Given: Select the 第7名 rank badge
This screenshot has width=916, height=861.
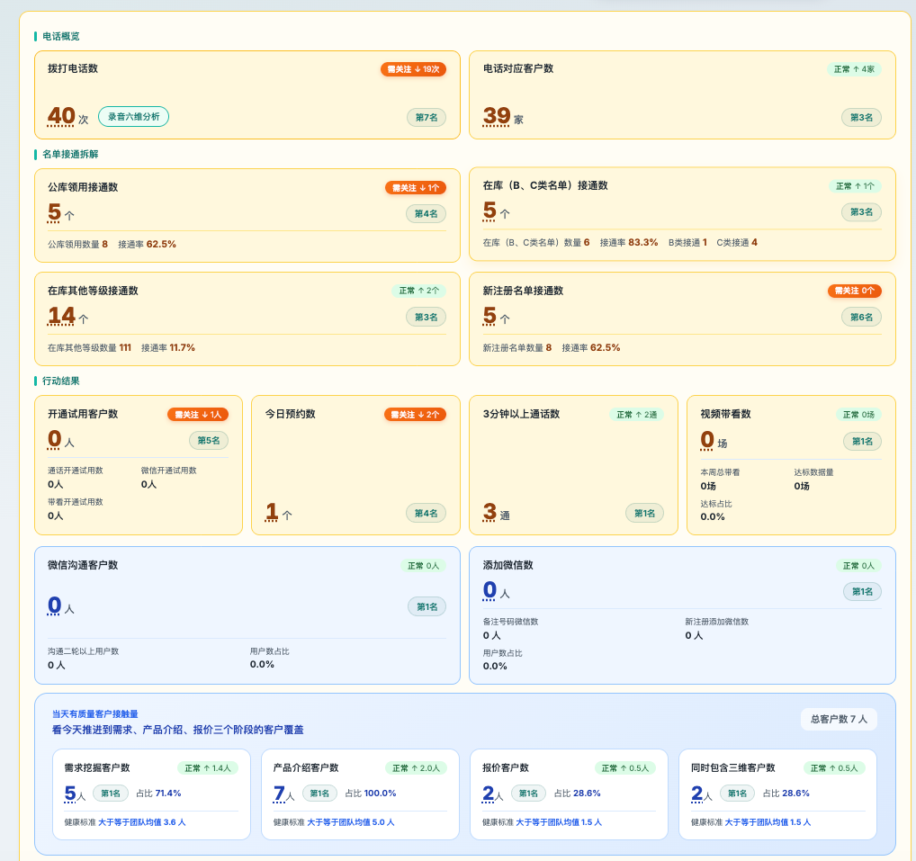Looking at the screenshot, I should point(427,117).
